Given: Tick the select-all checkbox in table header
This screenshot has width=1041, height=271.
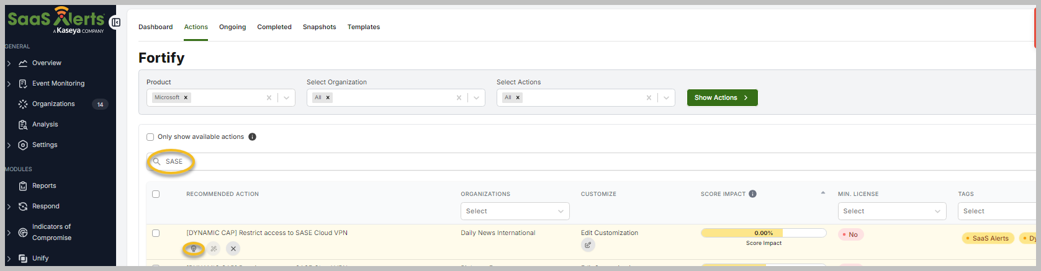Looking at the screenshot, I should pos(156,194).
